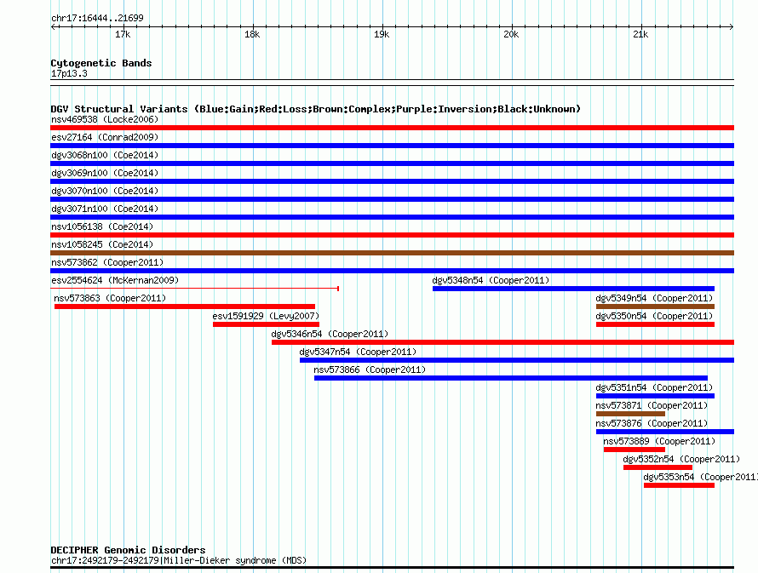Click the esv1591929 (Levy2007) loss bar
Image resolution: width=758 pixels, height=573 pixels.
click(266, 324)
